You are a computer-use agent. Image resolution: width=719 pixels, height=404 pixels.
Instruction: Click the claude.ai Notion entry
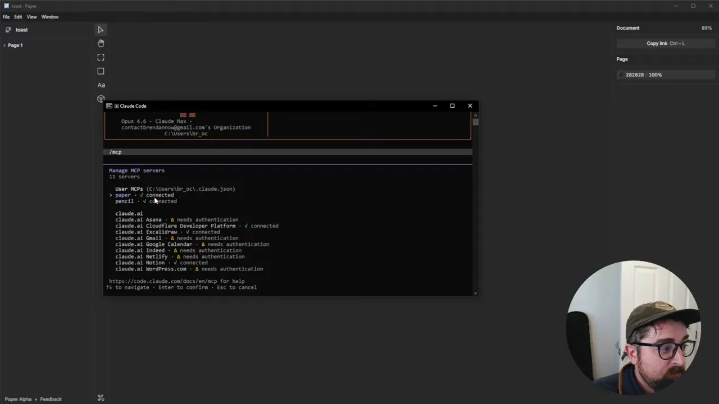161,263
